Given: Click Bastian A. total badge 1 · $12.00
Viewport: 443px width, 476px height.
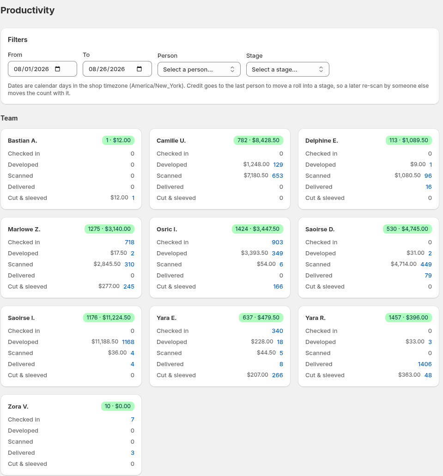Looking at the screenshot, I should (118, 140).
